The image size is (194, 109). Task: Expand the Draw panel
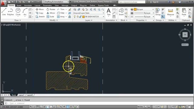[x=18, y=20]
